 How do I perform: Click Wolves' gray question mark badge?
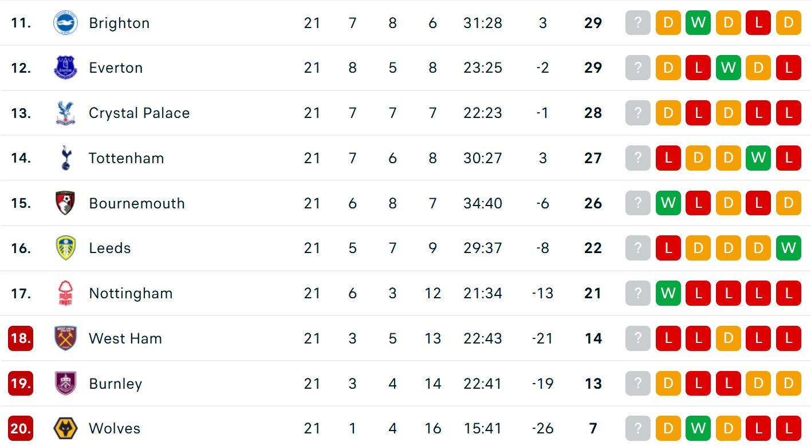click(638, 428)
